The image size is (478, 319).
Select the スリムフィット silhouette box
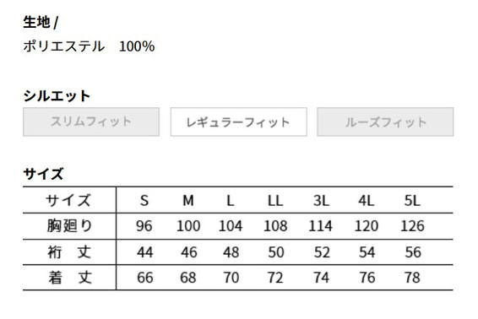pos(91,122)
